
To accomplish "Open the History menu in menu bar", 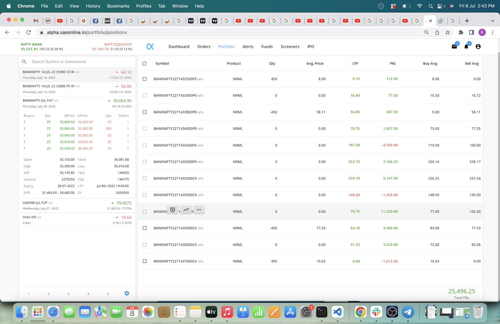I will click(93, 6).
